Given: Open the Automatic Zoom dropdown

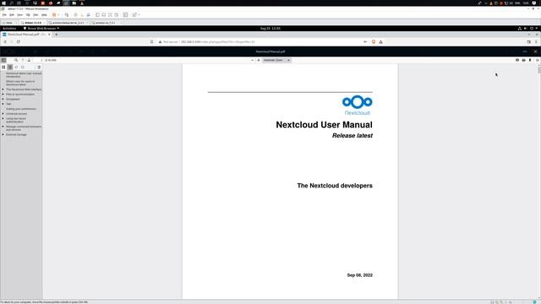Looking at the screenshot, I should 276,60.
